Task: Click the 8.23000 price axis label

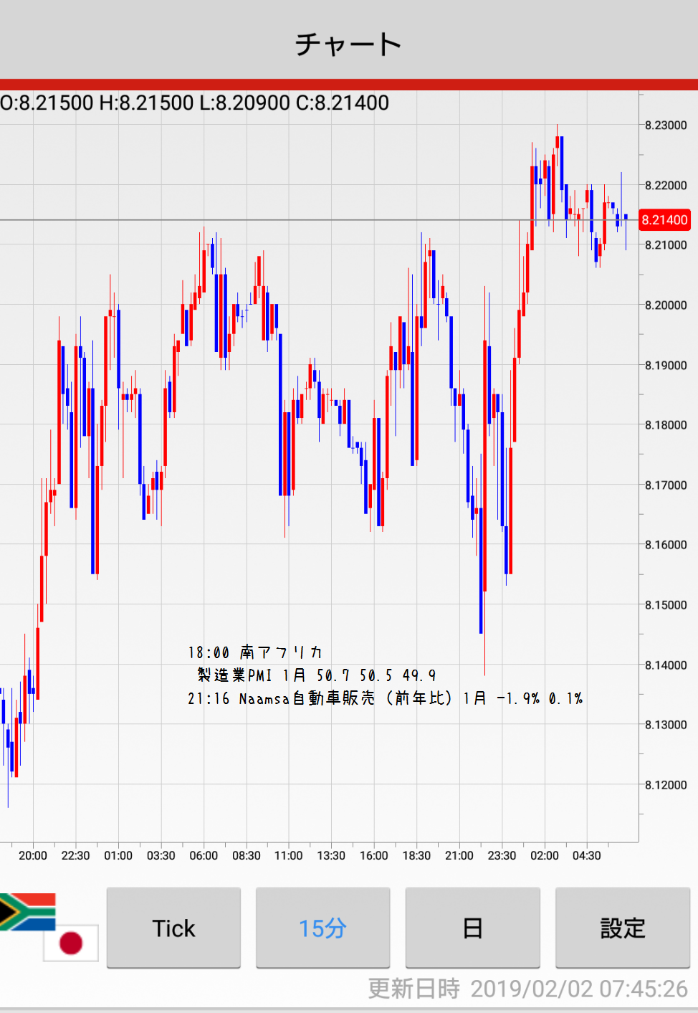Action: point(666,125)
